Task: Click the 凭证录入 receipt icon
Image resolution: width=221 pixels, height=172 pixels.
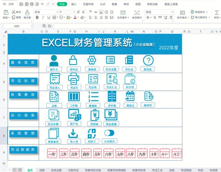Action: (x=55, y=79)
